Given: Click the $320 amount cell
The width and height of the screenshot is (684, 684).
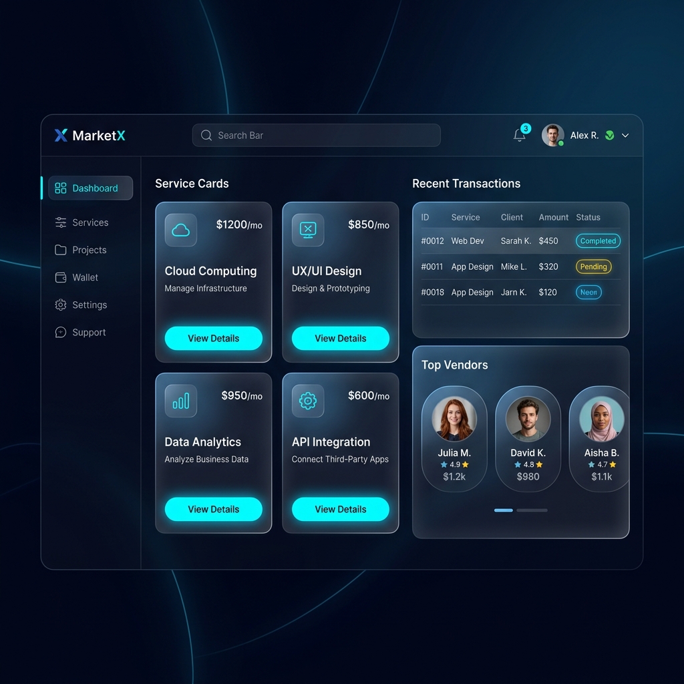Looking at the screenshot, I should tap(548, 267).
